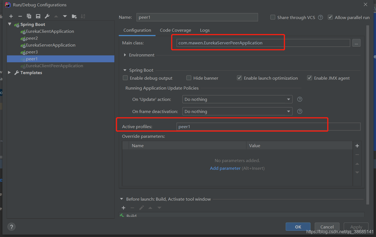Image resolution: width=376 pixels, height=237 pixels.
Task: Edit the before launch task
Action: 141,208
